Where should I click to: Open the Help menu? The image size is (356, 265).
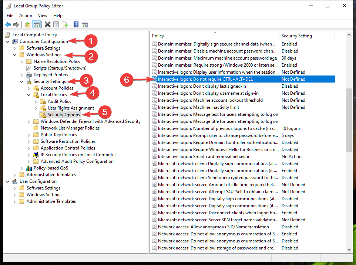point(58,16)
